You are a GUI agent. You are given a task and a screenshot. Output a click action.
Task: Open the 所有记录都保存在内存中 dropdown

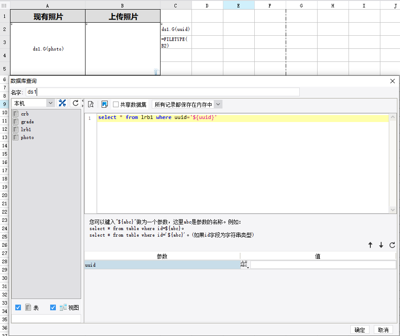coord(218,105)
